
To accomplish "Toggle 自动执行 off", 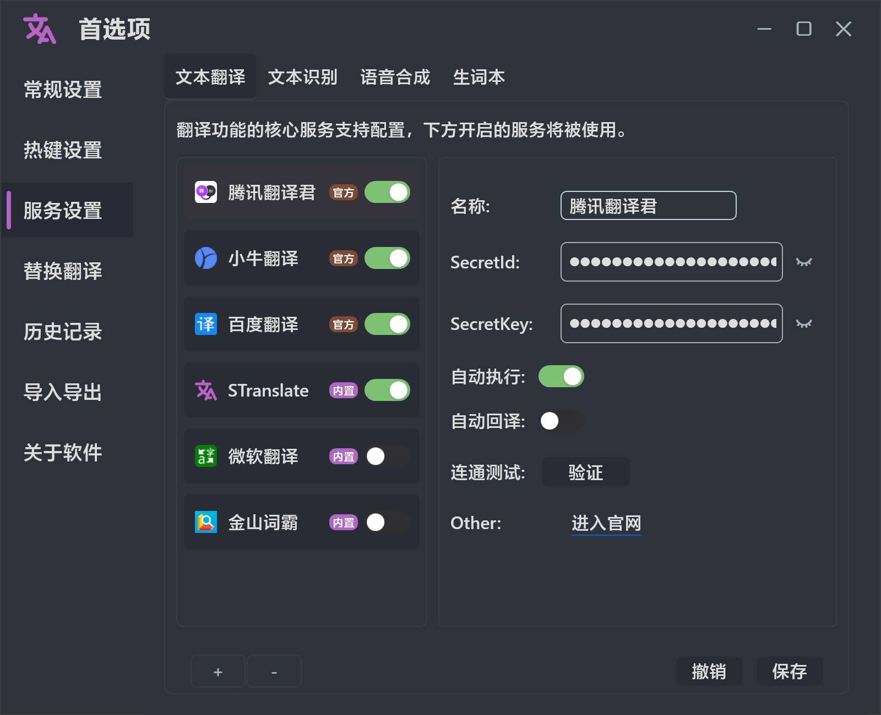I will (x=561, y=376).
